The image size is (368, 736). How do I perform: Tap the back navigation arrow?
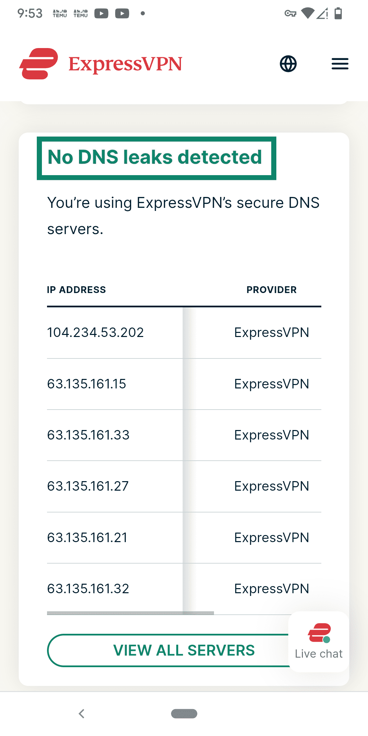point(81,715)
